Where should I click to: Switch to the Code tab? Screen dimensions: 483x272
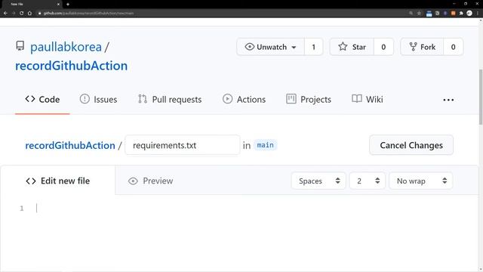coord(42,99)
